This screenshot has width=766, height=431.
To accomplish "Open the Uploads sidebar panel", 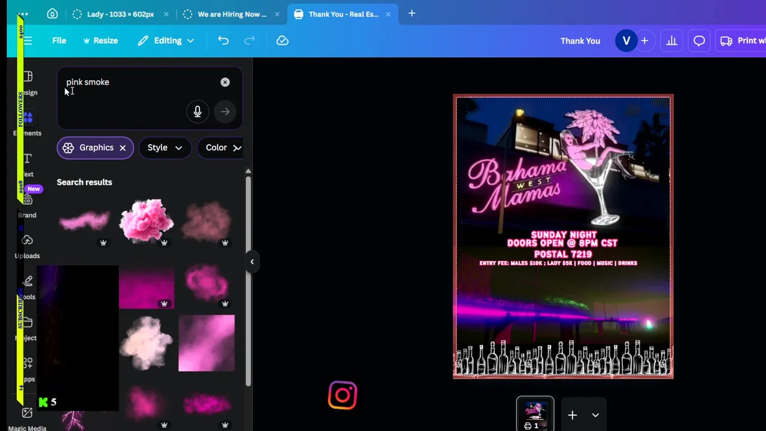I will click(x=28, y=247).
